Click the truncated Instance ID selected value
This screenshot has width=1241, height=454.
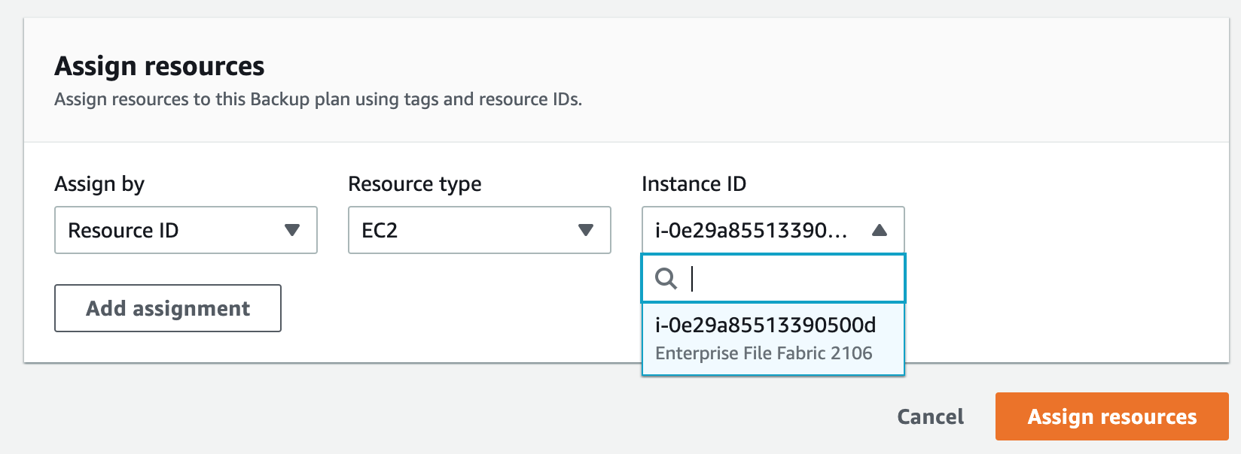[751, 230]
